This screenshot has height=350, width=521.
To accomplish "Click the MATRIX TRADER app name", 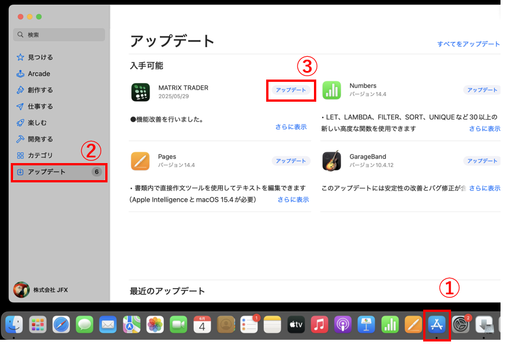I will [183, 88].
